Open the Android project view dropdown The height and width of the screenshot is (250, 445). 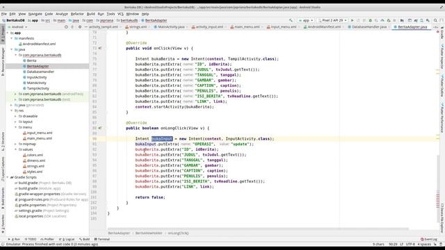tap(17, 27)
